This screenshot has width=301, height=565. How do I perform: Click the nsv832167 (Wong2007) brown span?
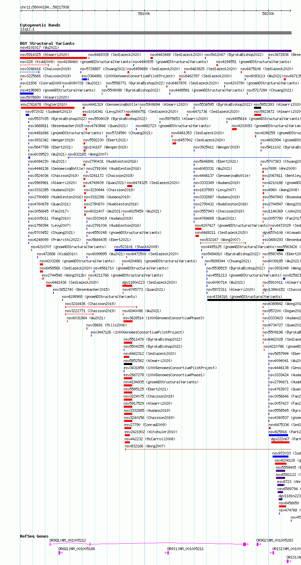pyautogui.click(x=223, y=243)
